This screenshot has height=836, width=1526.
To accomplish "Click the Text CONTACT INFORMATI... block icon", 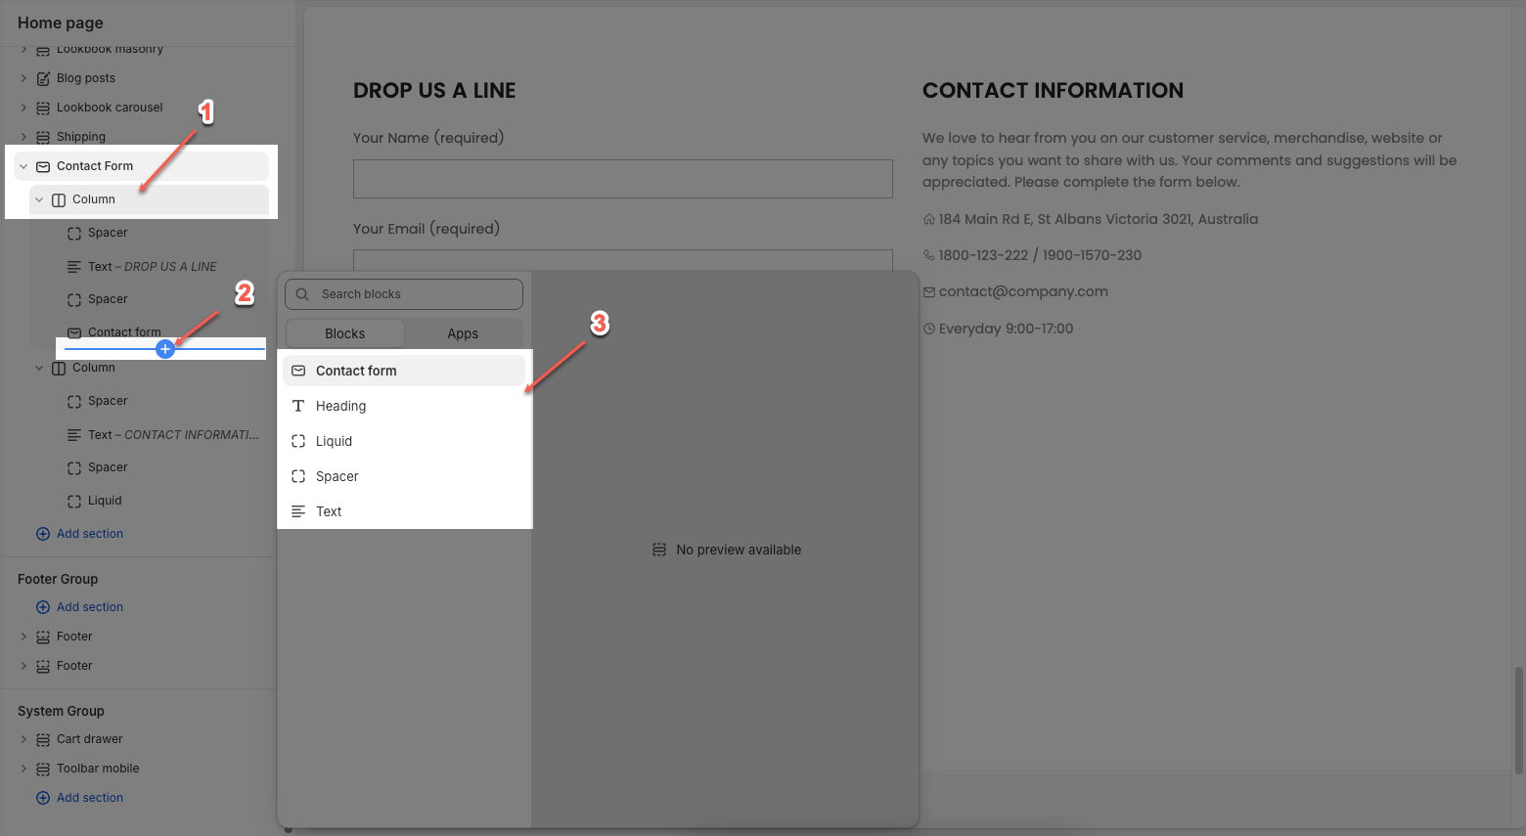I will pyautogui.click(x=74, y=434).
